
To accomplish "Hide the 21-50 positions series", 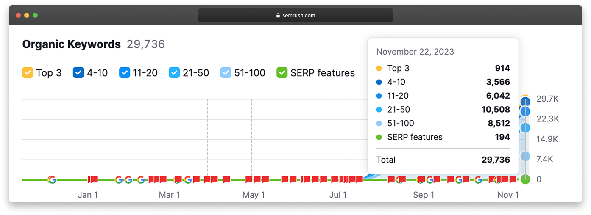I will point(174,73).
